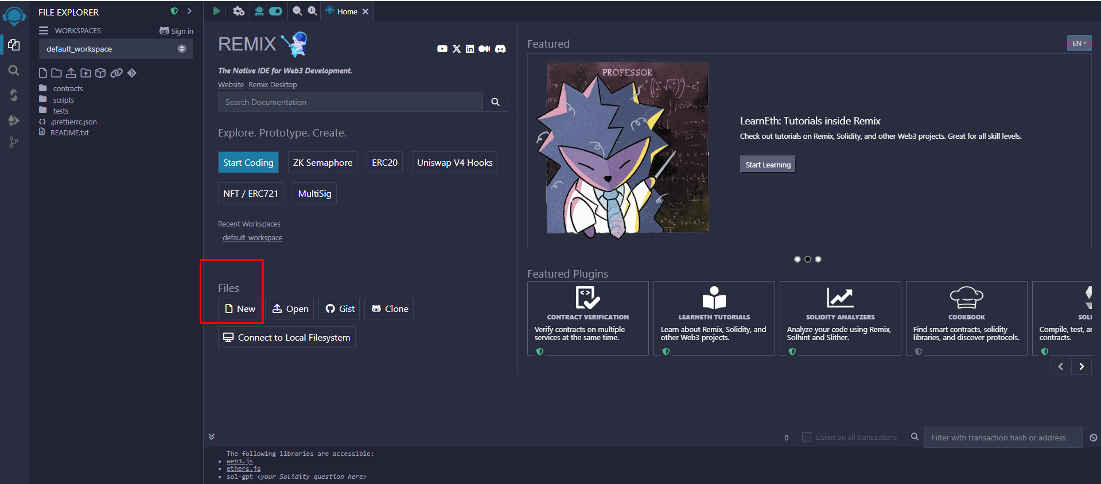Close the Home tab
This screenshot has width=1101, height=484.
pyautogui.click(x=365, y=11)
